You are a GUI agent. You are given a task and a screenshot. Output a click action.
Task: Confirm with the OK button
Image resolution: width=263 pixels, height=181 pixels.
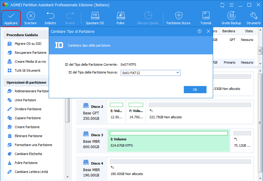coord(195,90)
